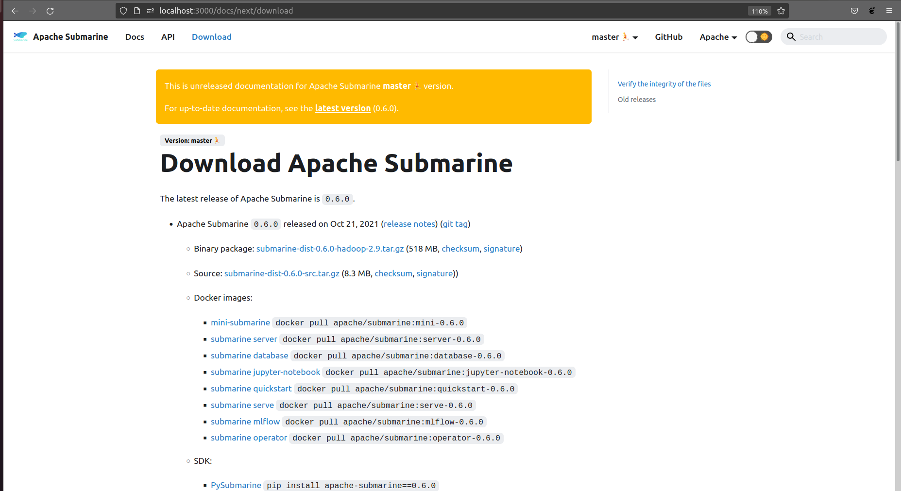Open the browser hamburger menu
The width and height of the screenshot is (901, 491).
coord(889,11)
